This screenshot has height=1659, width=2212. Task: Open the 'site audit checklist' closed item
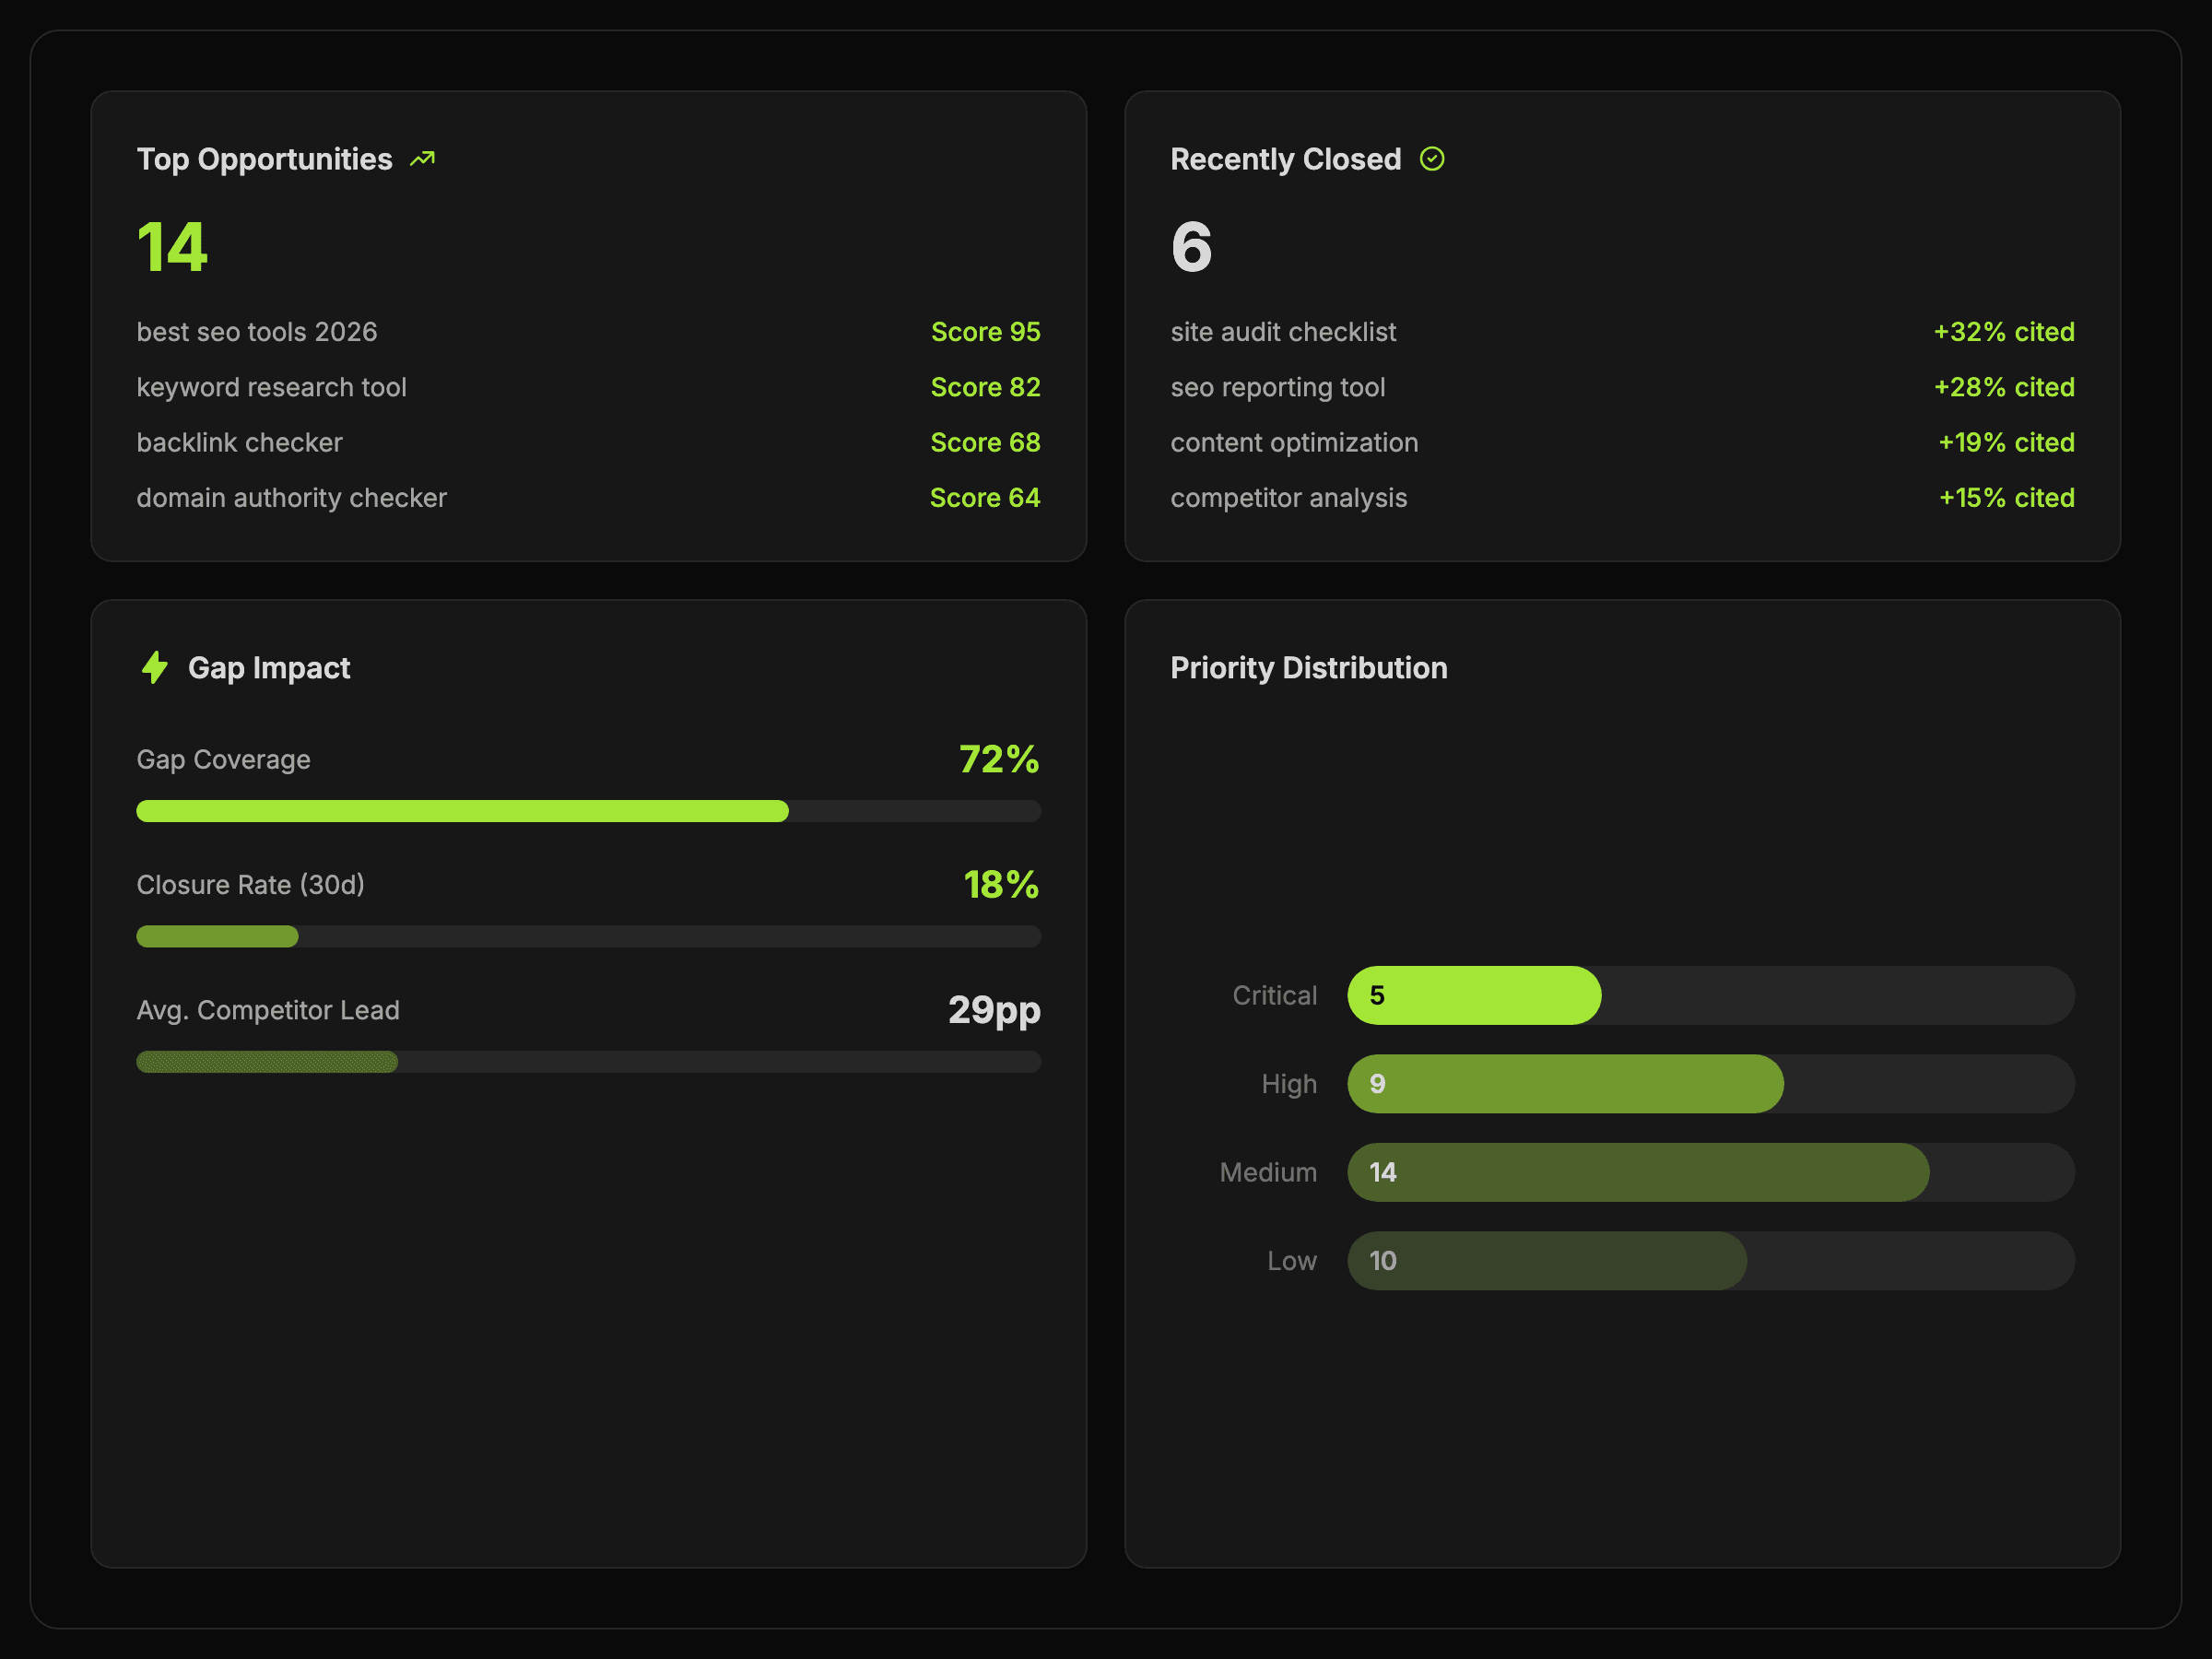point(1283,332)
